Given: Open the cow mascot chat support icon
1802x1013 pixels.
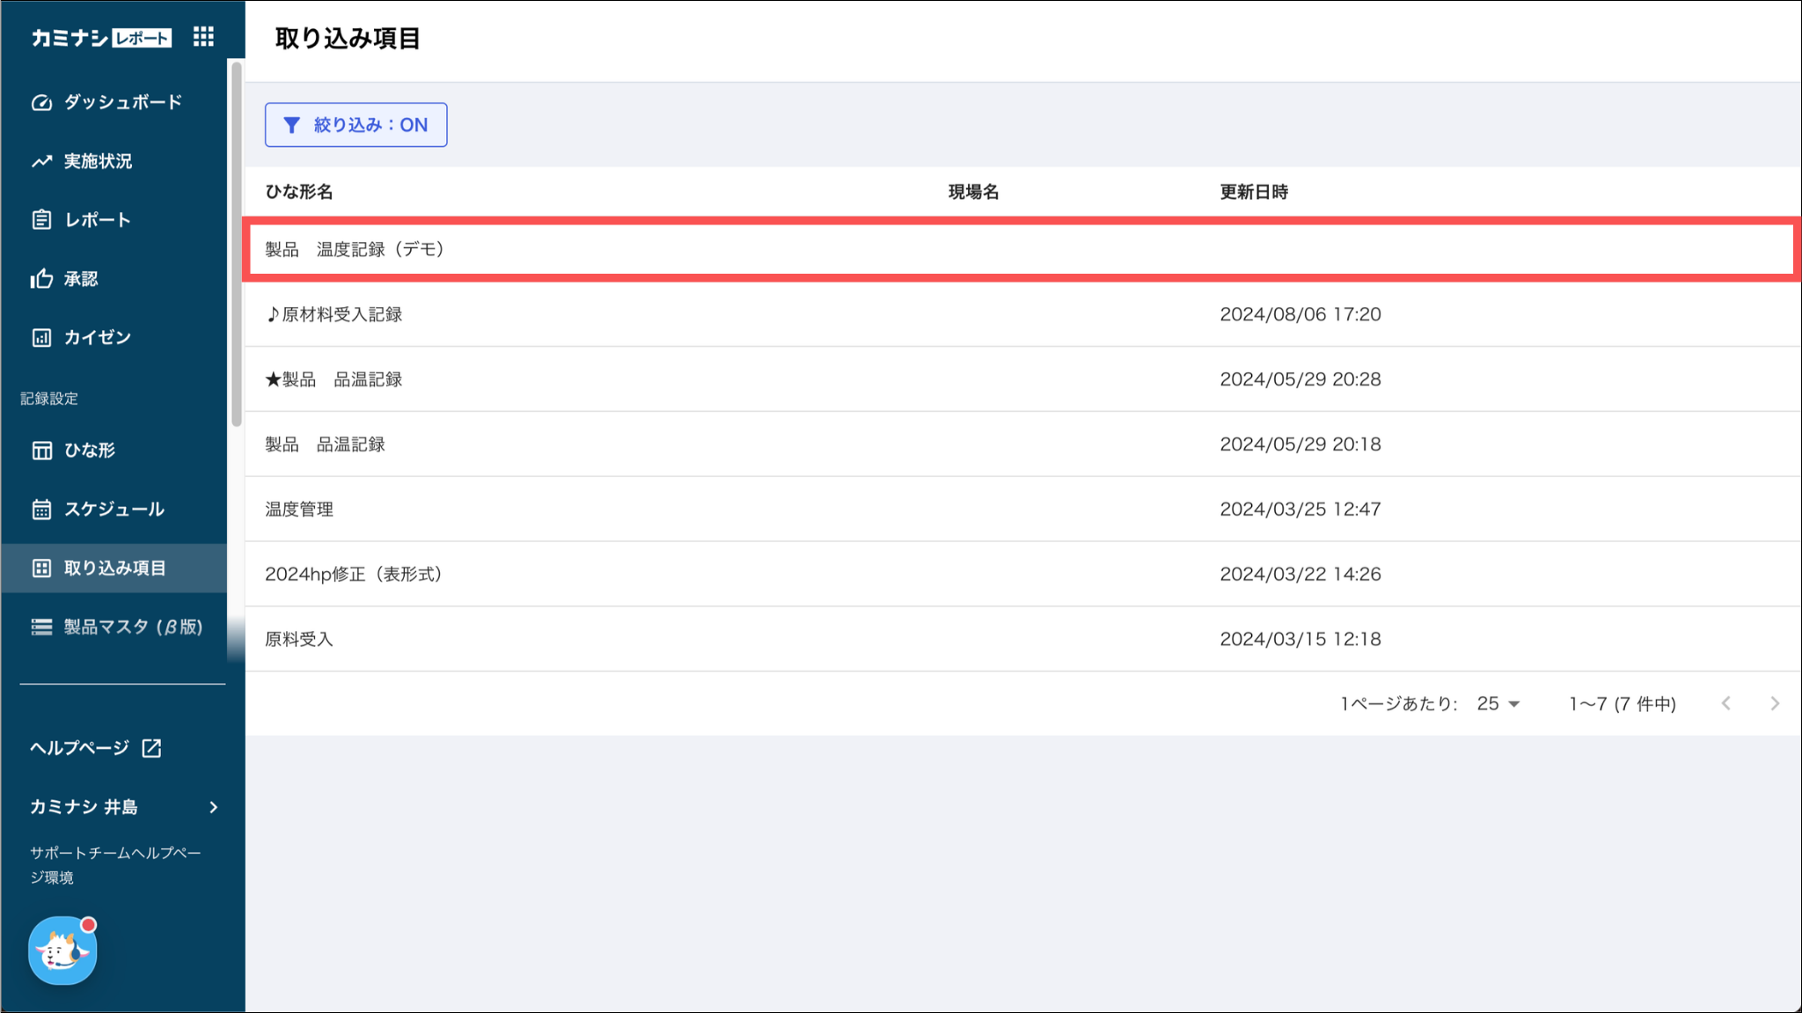Looking at the screenshot, I should (62, 951).
